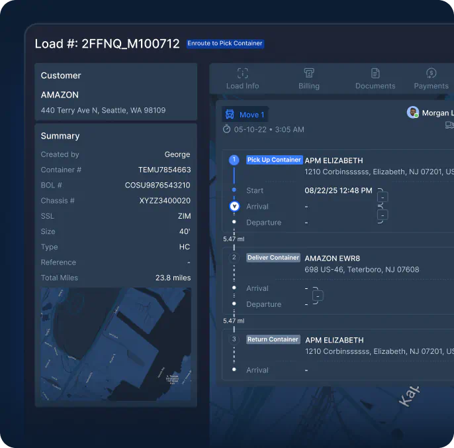
Task: Select step 1 circle marker
Action: pyautogui.click(x=234, y=160)
